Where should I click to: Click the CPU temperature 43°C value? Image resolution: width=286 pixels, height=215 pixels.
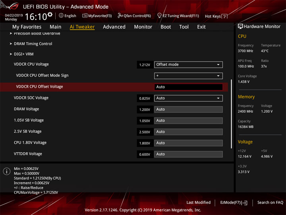coord(265,51)
